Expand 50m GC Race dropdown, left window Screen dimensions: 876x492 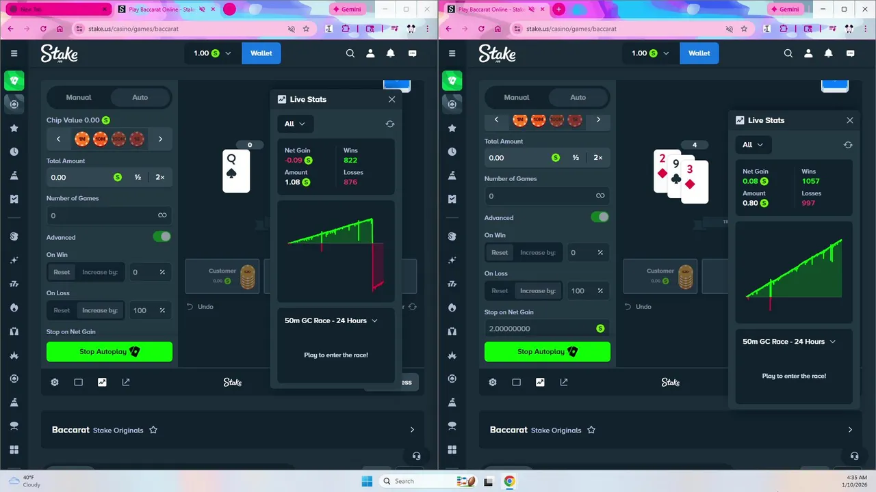[x=331, y=320]
